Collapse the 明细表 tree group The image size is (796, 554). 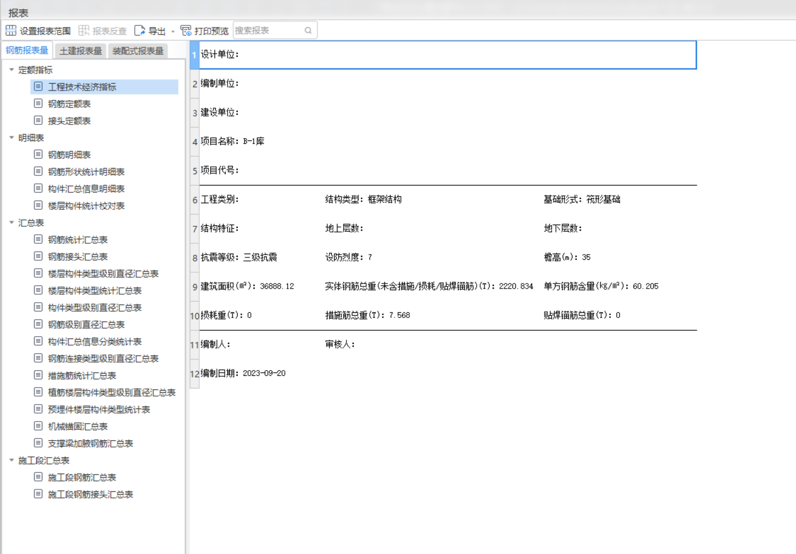11,138
